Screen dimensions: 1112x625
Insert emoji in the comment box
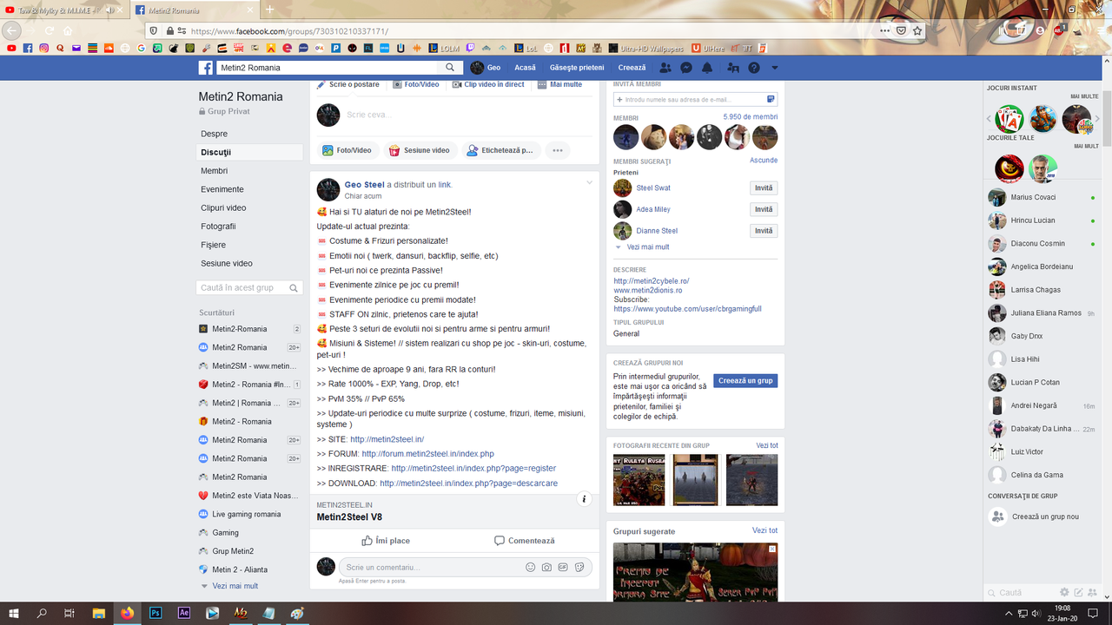[x=531, y=567]
